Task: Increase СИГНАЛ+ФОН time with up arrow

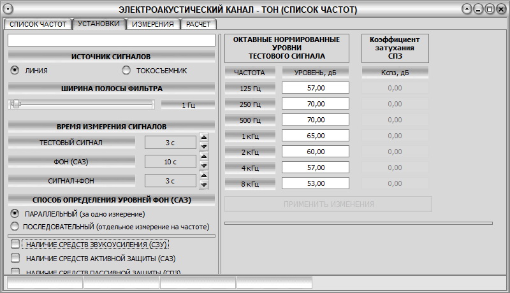Action: click(204, 176)
